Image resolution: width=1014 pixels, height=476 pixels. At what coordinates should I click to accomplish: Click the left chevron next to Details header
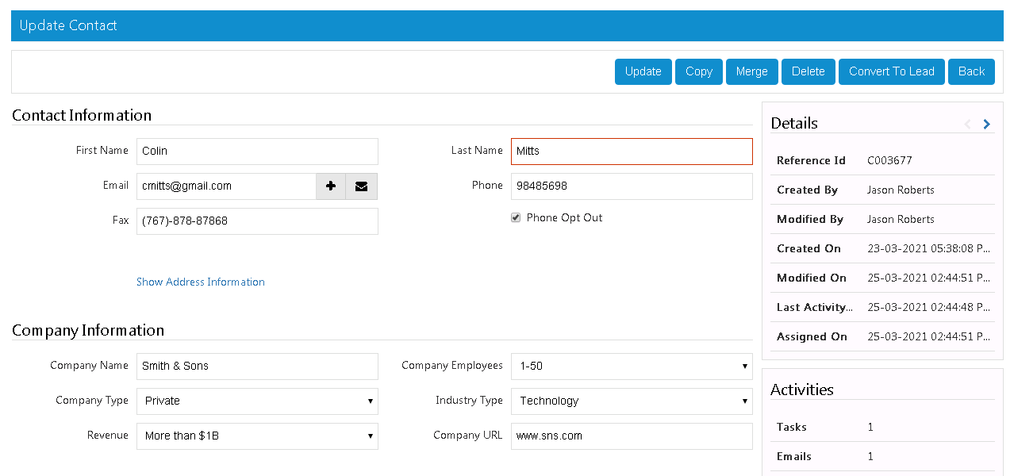tap(968, 124)
